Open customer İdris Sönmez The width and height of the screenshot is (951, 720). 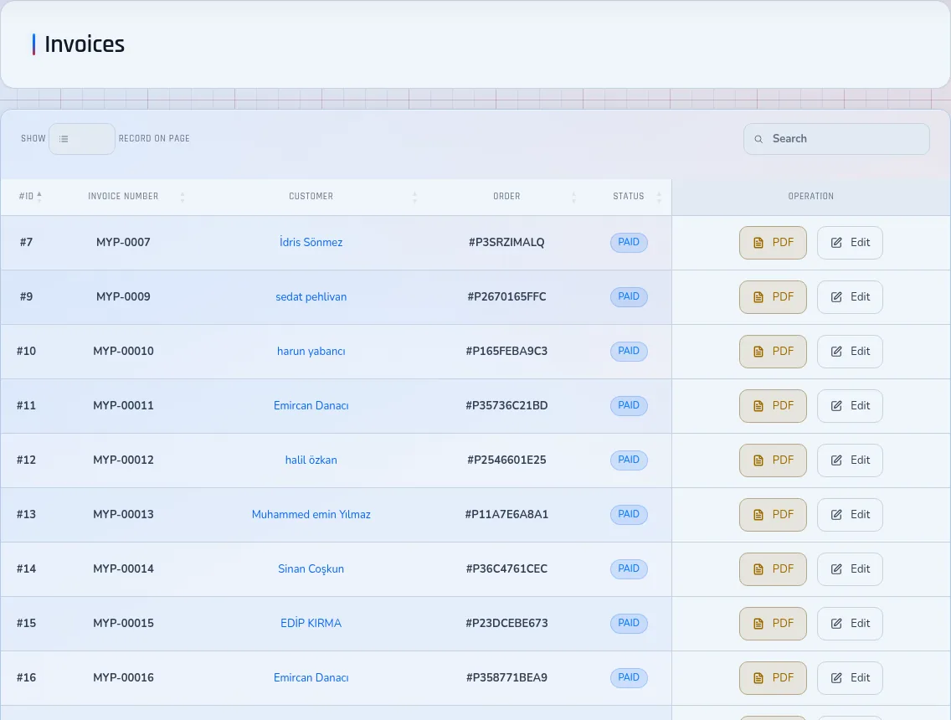pos(311,242)
